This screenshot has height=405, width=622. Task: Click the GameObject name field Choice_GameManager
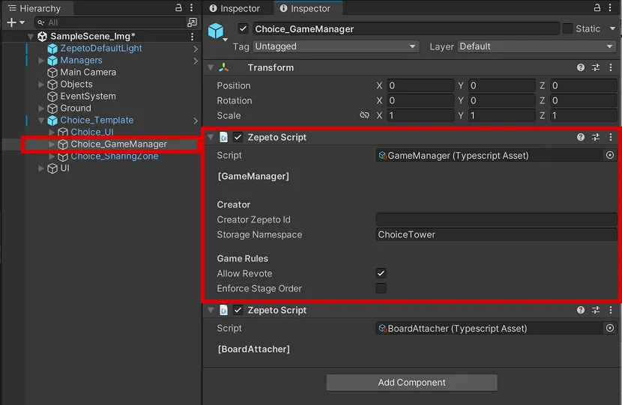pos(406,28)
